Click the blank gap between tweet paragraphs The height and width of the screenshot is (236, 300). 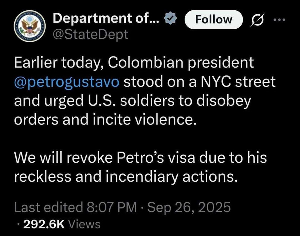click(x=145, y=138)
